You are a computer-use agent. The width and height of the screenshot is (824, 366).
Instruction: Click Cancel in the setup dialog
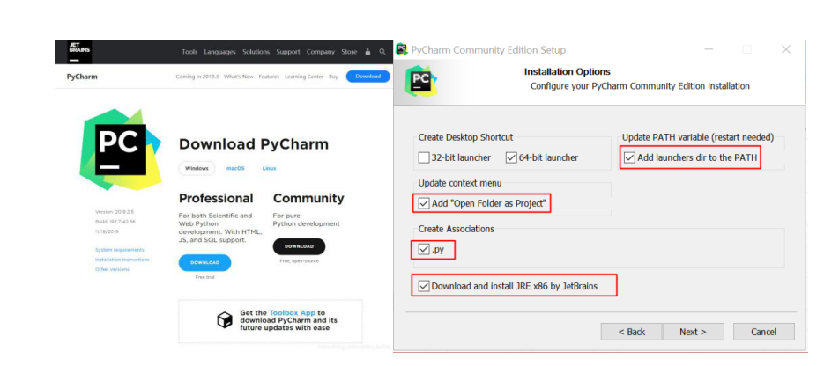click(763, 332)
